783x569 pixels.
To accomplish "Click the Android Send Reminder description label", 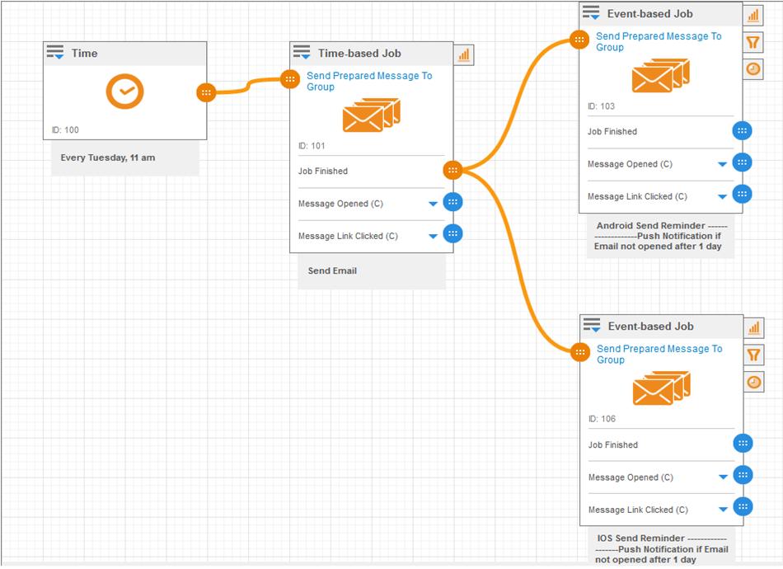I will coord(660,236).
